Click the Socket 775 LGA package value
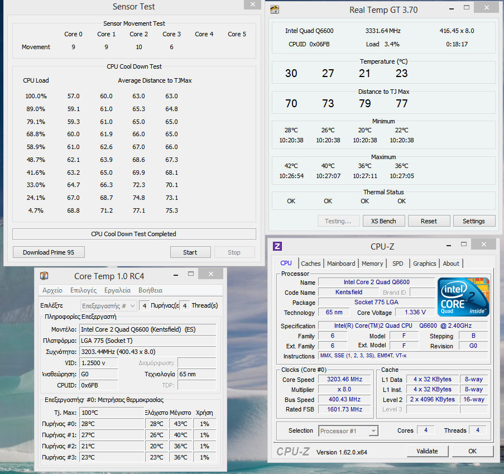 pyautogui.click(x=376, y=302)
